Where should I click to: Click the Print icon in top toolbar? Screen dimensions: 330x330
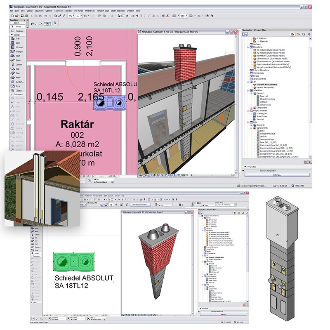tap(26, 16)
